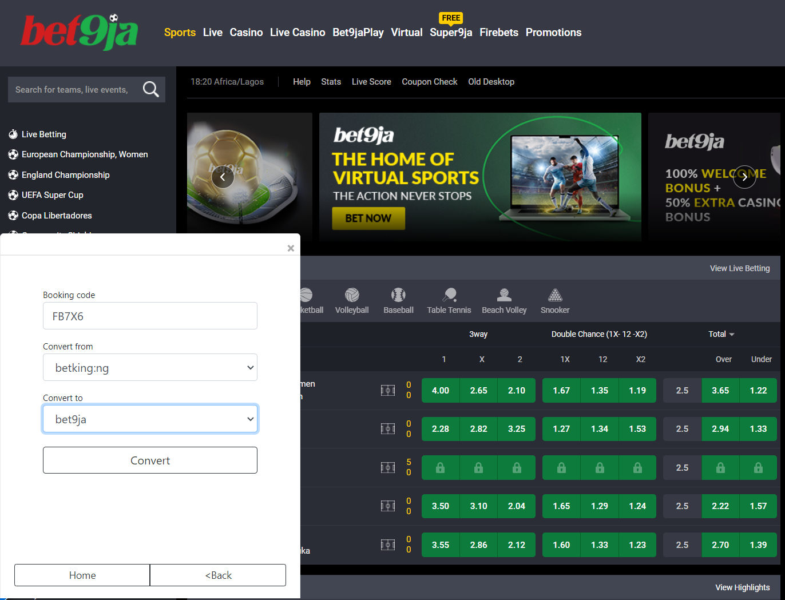Open the Live Betting sidebar link
This screenshot has width=785, height=600.
(x=43, y=134)
